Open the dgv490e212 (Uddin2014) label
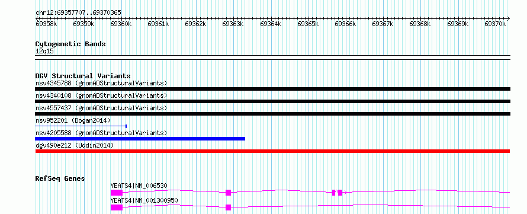The width and height of the screenshot is (527, 214). [x=75, y=145]
